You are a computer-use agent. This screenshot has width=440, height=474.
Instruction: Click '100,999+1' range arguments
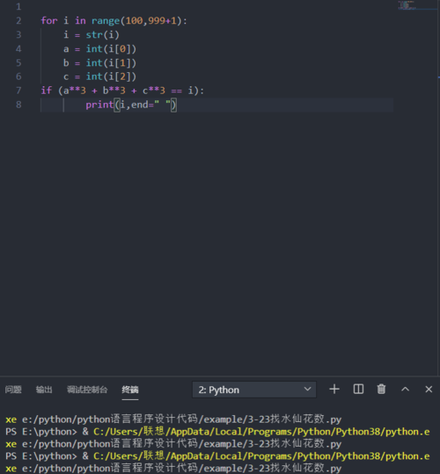pos(150,20)
